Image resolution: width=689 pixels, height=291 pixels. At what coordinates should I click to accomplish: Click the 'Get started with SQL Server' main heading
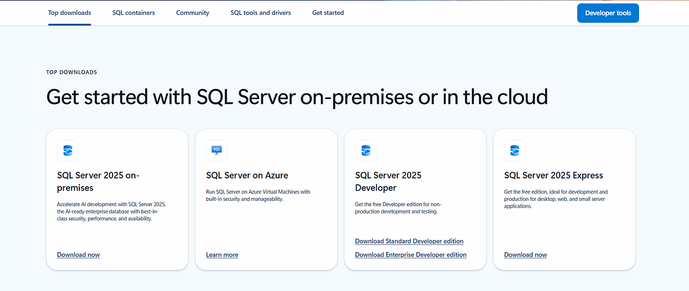tap(297, 96)
